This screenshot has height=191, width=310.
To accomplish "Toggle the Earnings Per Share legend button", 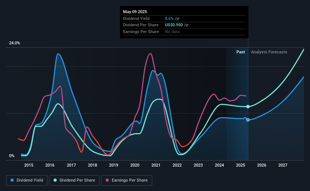I will [x=127, y=180].
